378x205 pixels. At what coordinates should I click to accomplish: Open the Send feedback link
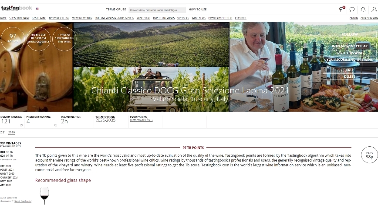tap(23, 201)
